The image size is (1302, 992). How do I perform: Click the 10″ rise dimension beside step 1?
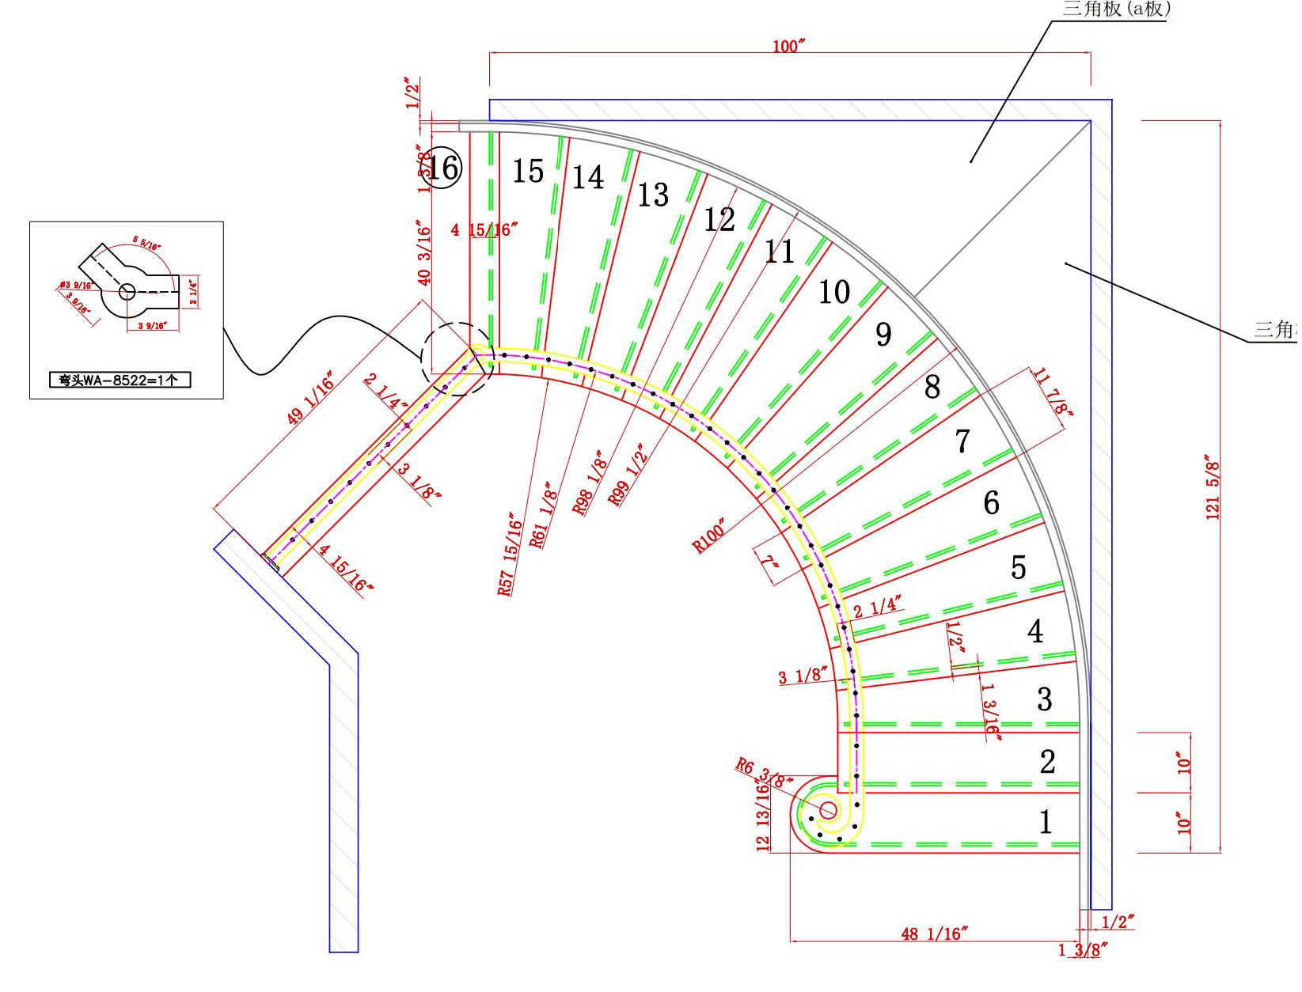[1183, 823]
